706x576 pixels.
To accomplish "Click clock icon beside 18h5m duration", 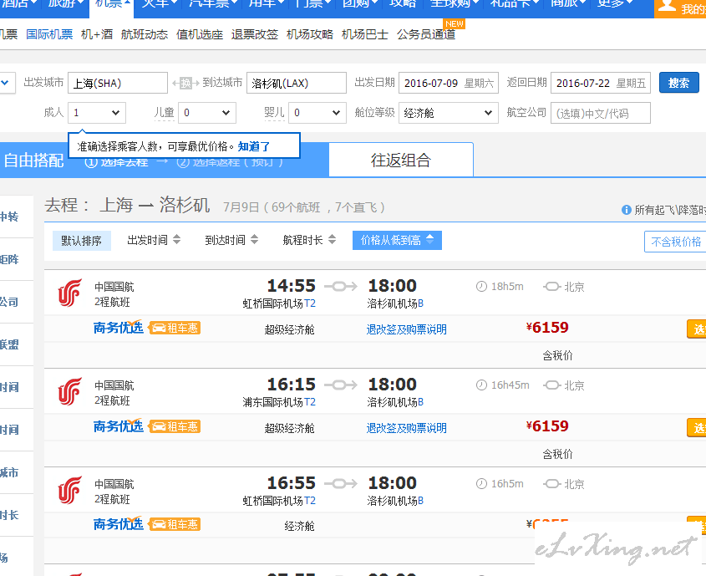I will [x=481, y=287].
